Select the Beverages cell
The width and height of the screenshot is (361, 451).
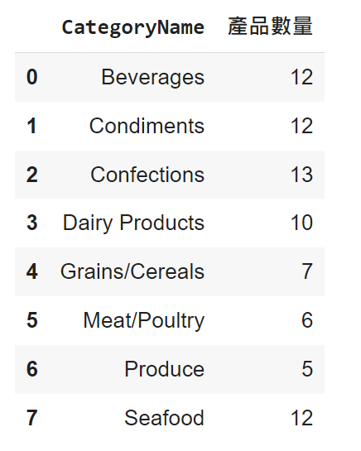pyautogui.click(x=152, y=78)
